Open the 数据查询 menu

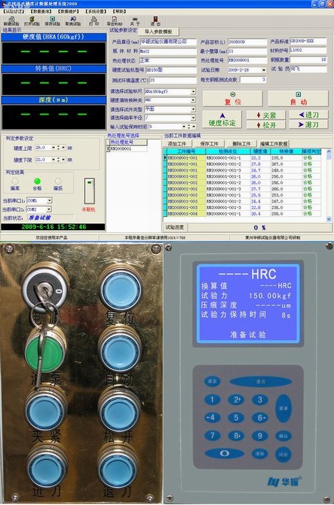(x=41, y=11)
